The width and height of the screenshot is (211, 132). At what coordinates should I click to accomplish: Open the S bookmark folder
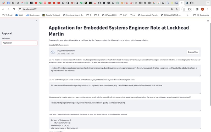tap(89, 15)
